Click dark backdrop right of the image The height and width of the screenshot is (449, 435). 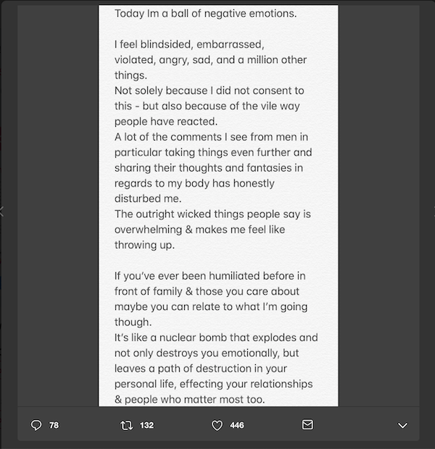tap(378, 206)
